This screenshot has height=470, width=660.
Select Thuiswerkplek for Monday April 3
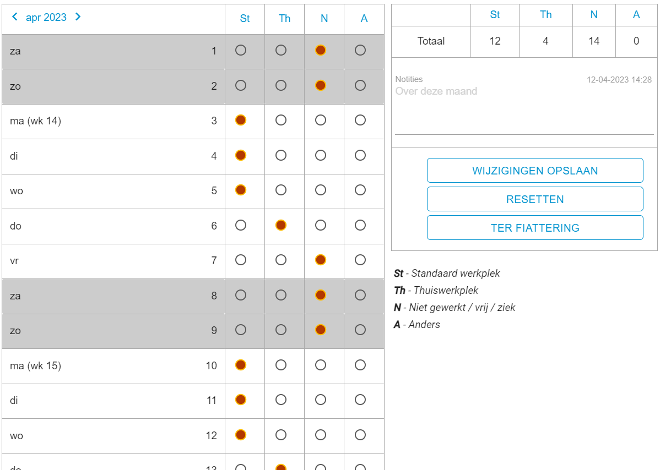(x=281, y=120)
